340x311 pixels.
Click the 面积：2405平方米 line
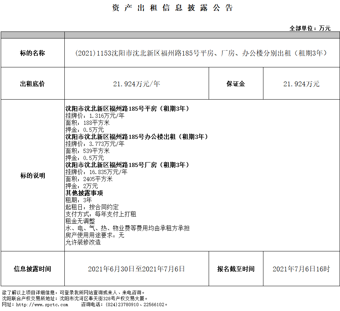[89, 179]
